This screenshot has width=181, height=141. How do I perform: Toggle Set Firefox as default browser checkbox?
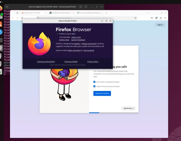(x=94, y=82)
